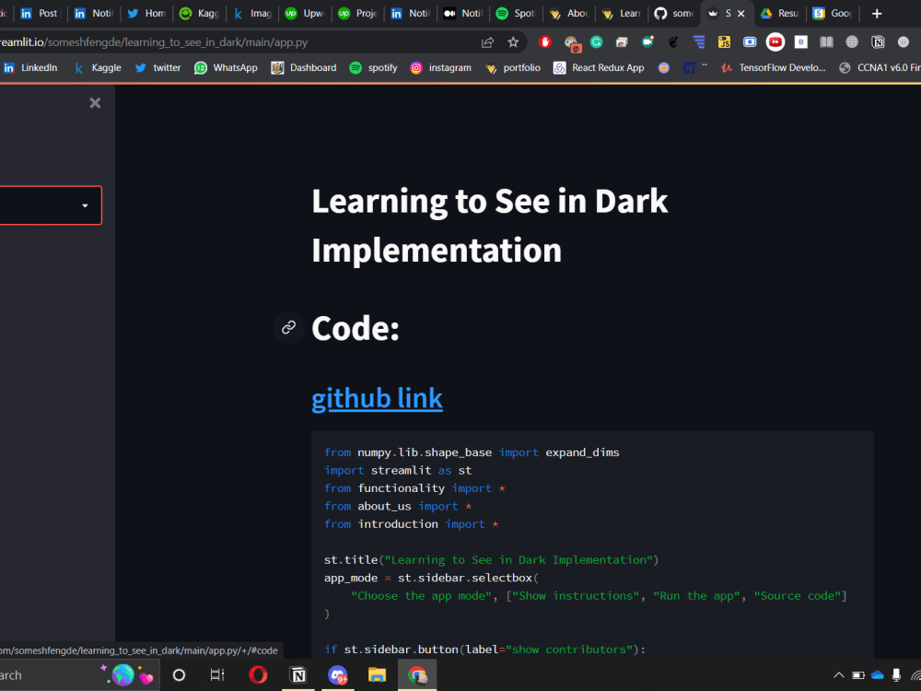
Task: Open the github link
Action: tap(377, 398)
